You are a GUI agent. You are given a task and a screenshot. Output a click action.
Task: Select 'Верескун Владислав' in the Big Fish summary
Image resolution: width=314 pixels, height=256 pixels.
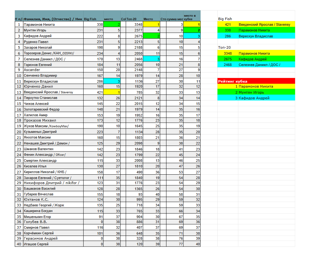(x=266, y=36)
